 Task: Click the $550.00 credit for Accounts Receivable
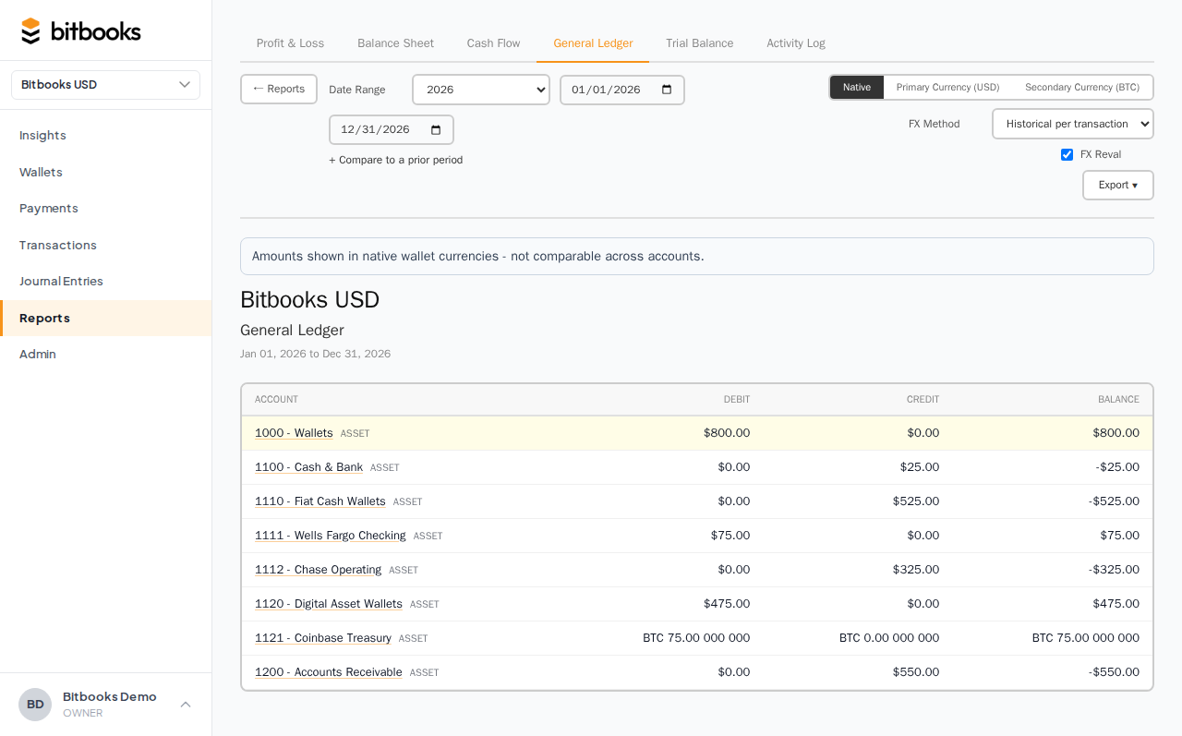click(916, 672)
